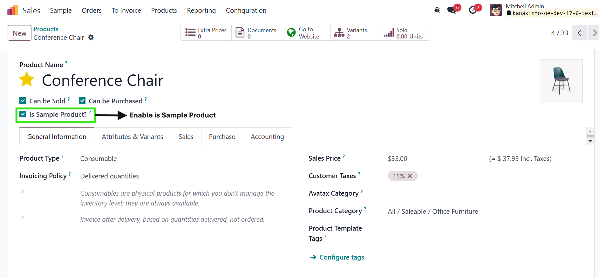Click the Sales app name
This screenshot has width=599, height=278.
[x=31, y=10]
